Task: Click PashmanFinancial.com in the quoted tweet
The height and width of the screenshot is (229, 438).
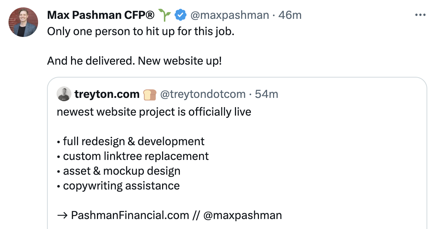Action: pyautogui.click(x=129, y=215)
